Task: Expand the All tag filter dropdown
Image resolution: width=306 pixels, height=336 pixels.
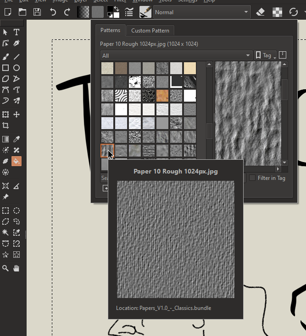Action: tap(176, 55)
